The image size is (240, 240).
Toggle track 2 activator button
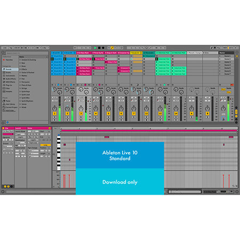67,114
